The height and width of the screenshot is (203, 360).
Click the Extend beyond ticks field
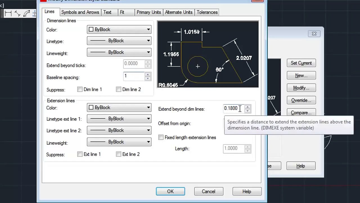pyautogui.click(x=134, y=64)
